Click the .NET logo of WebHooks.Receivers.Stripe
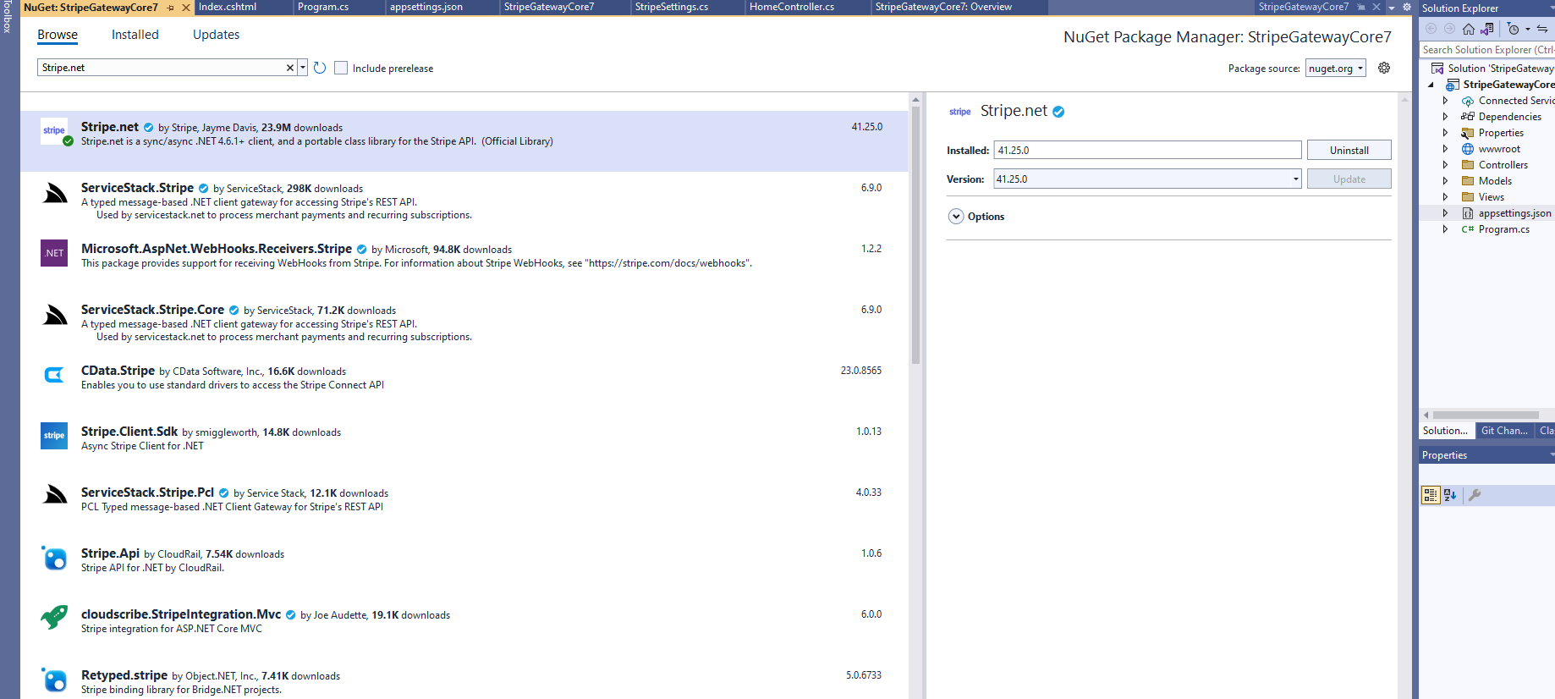 [54, 253]
